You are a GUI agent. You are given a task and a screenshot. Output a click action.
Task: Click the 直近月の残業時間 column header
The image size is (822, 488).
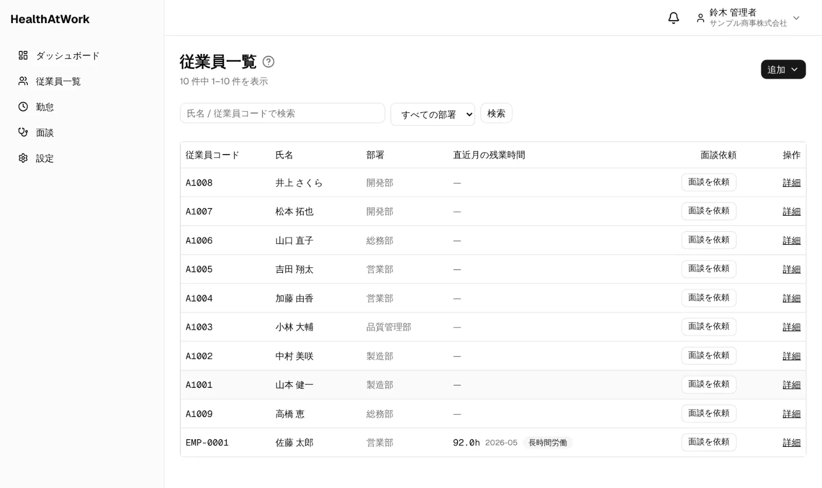point(489,155)
